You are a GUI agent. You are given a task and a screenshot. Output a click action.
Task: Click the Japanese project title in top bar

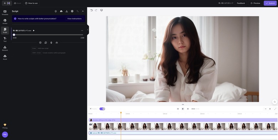pyautogui.click(x=226, y=3)
